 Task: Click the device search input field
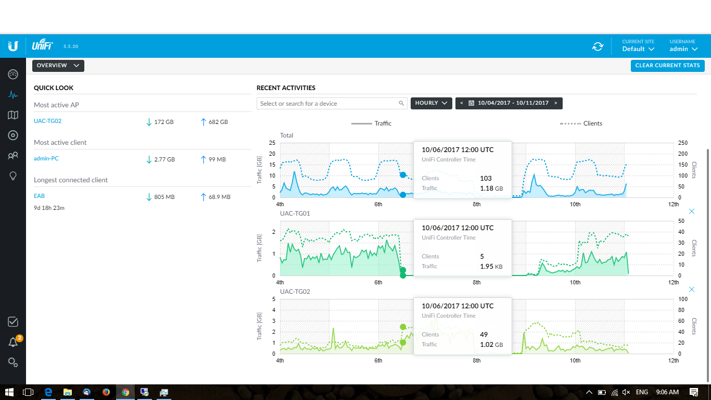click(x=332, y=104)
